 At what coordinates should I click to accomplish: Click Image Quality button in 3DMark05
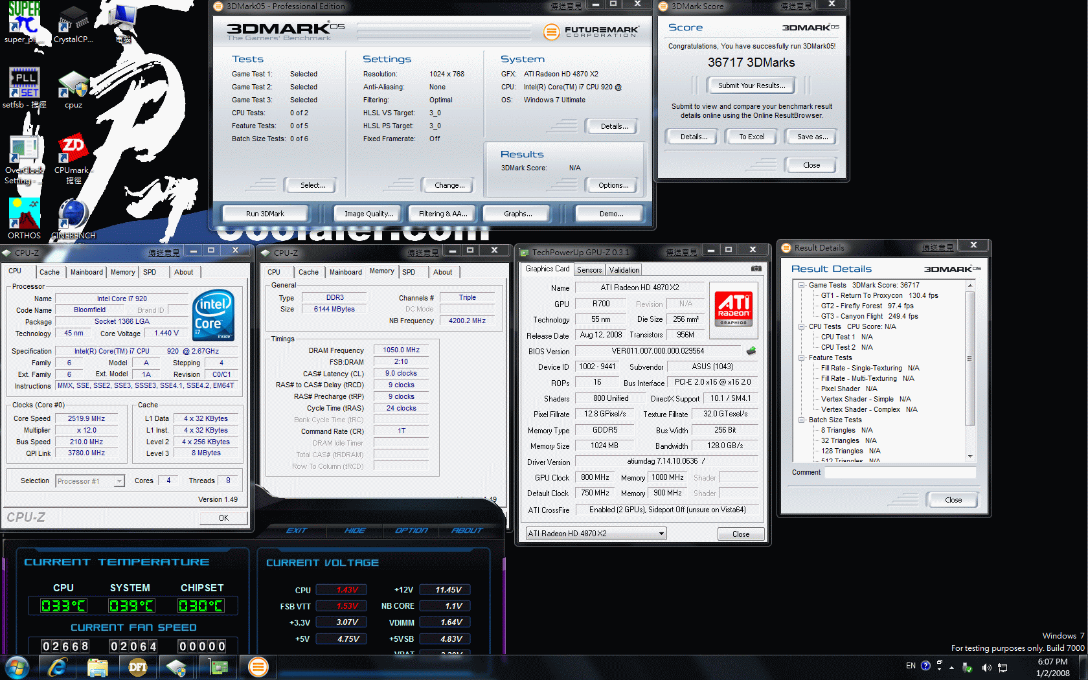tap(368, 214)
